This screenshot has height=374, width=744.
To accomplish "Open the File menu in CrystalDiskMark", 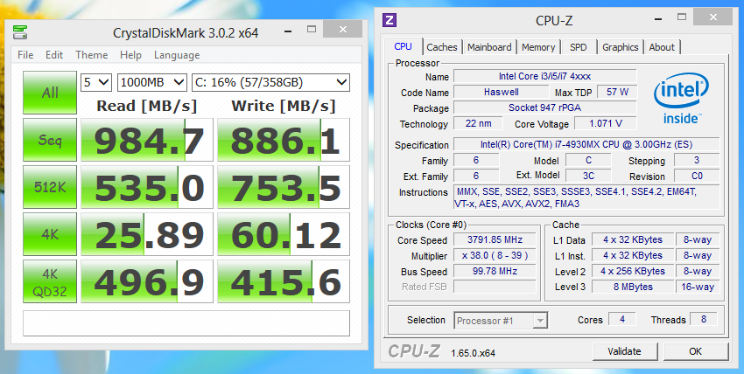I will click(25, 55).
